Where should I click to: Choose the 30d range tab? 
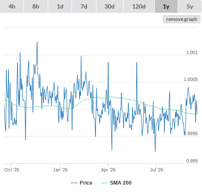click(110, 6)
